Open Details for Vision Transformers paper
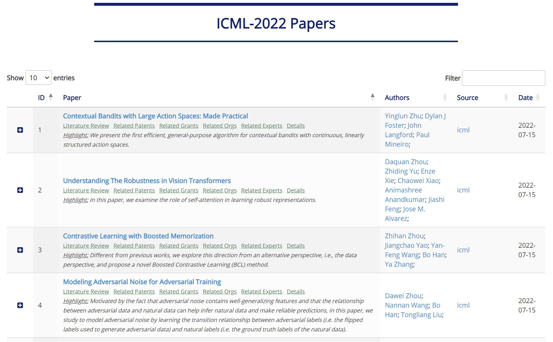The width and height of the screenshot is (553, 342). point(296,190)
